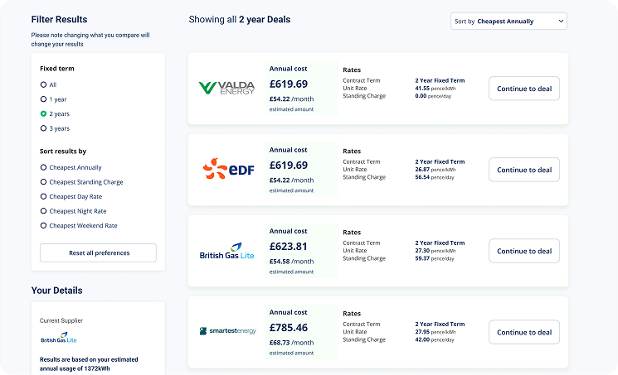Click the £785.46 annual cost
Screen dimensions: 618x375
288,328
